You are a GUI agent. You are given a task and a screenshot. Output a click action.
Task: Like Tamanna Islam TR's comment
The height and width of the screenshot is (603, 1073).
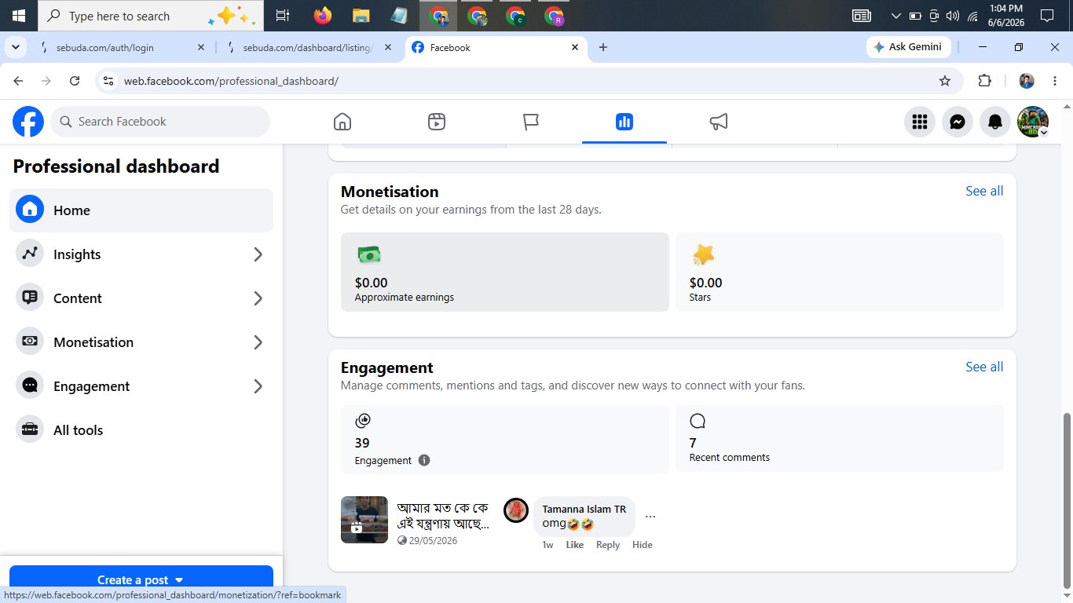point(575,545)
